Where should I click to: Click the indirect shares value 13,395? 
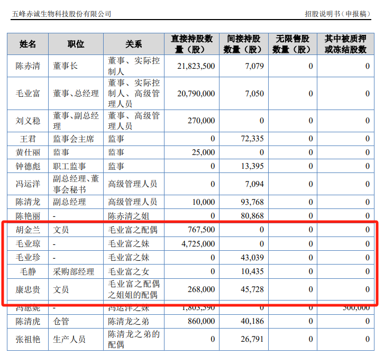(252, 166)
